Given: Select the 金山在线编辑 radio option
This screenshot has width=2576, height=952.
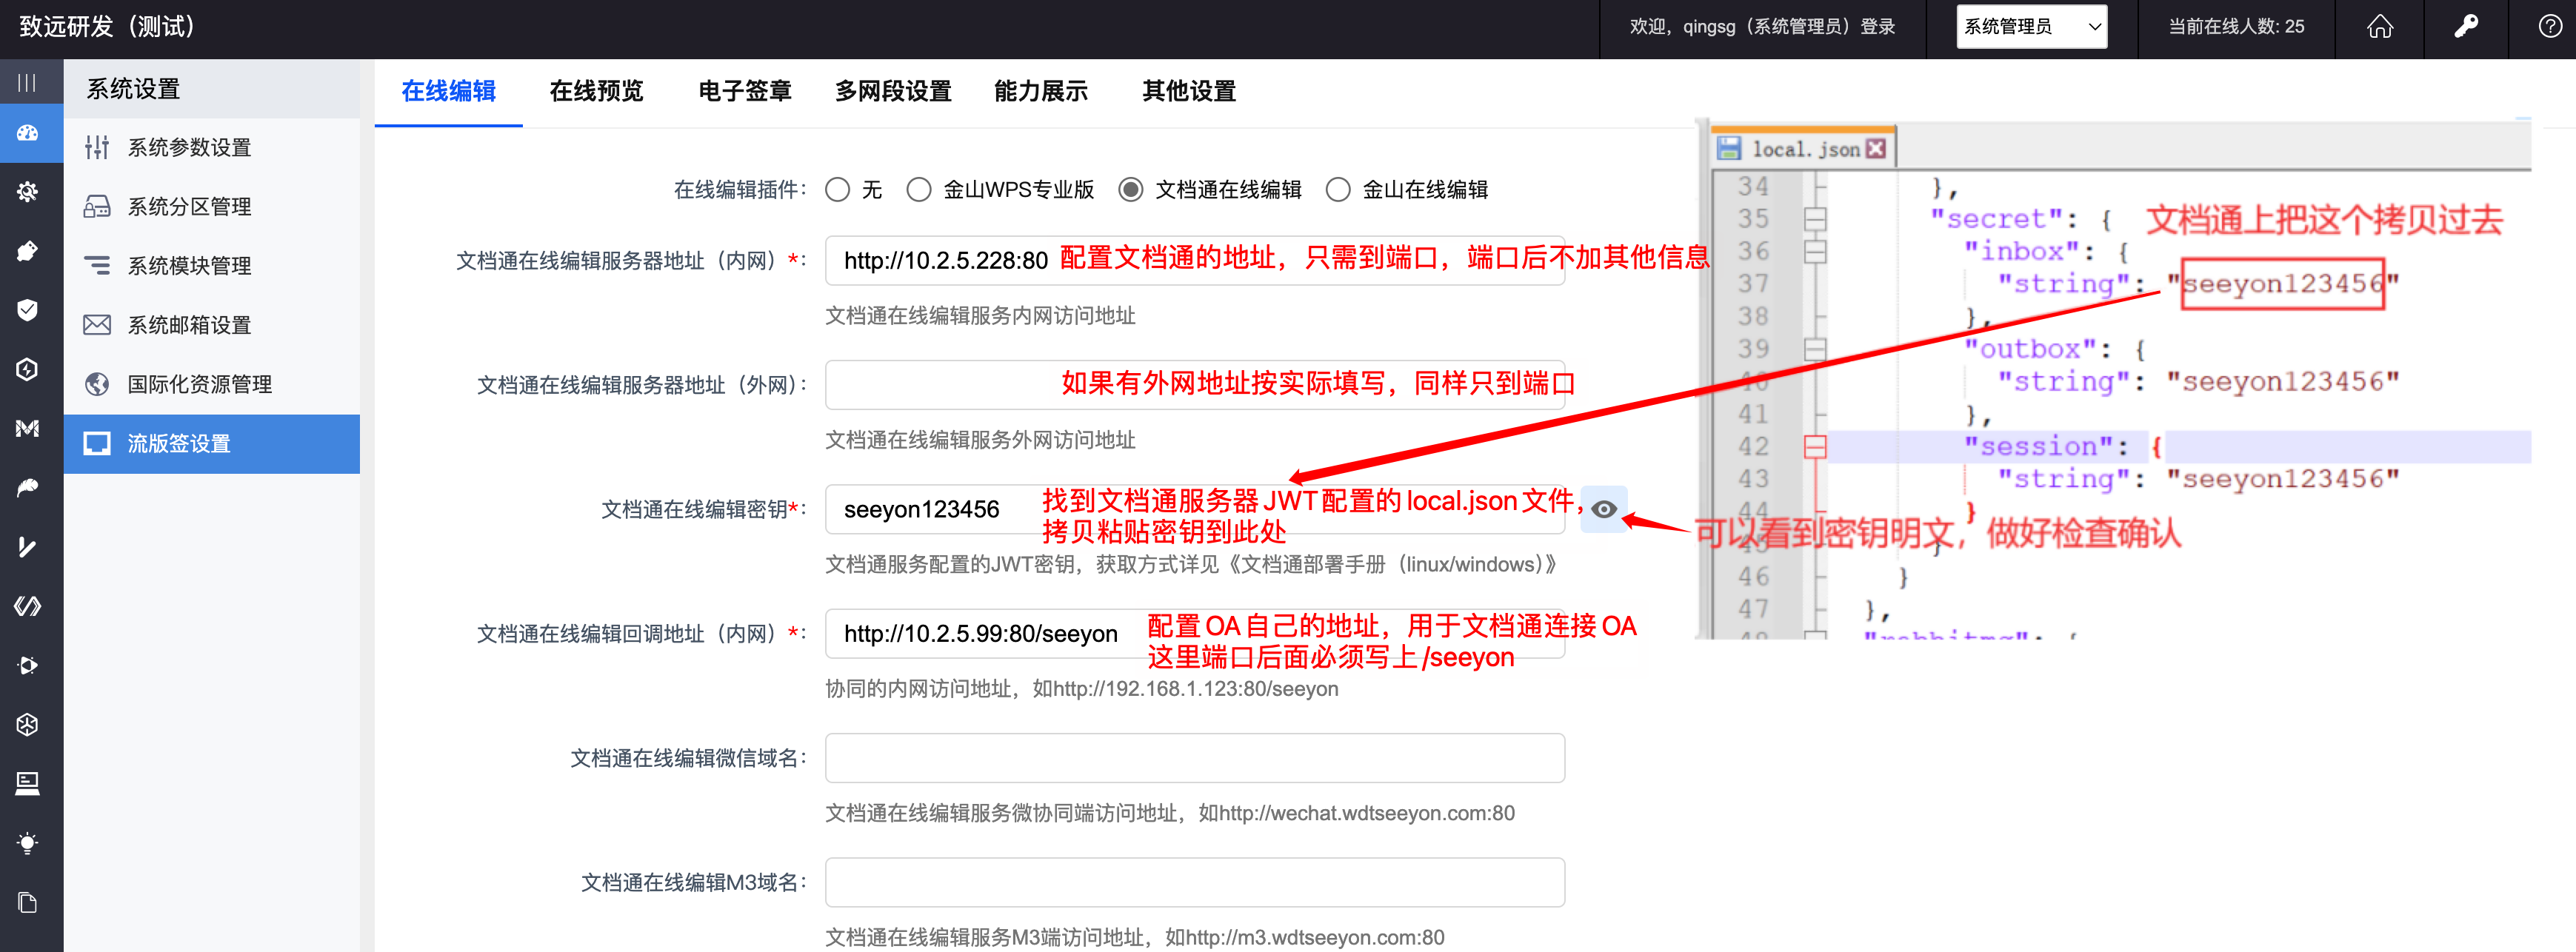Looking at the screenshot, I should click(x=1338, y=190).
